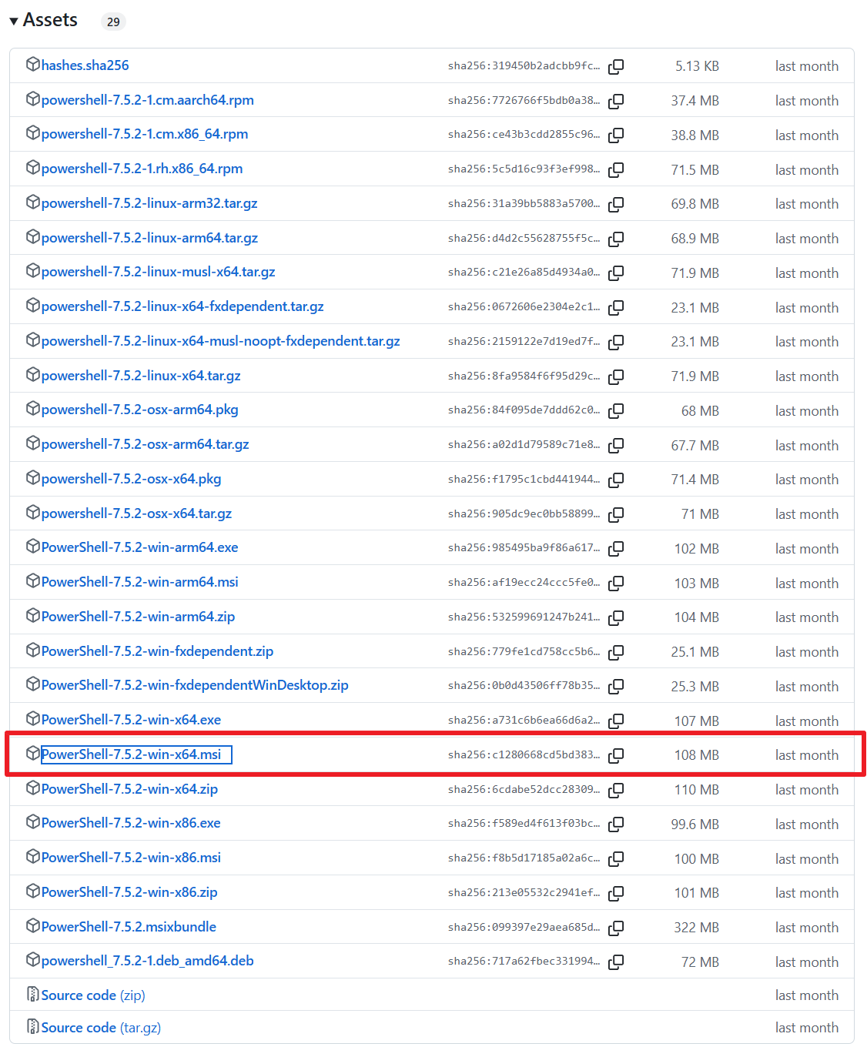
Task: Click the Assets count badge 29
Action: (x=113, y=22)
